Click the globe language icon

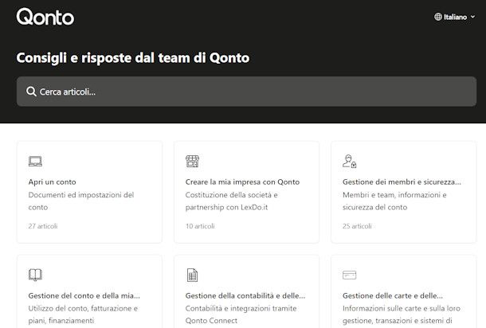pyautogui.click(x=438, y=17)
